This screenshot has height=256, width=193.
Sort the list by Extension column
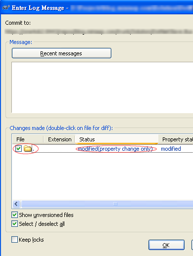[x=59, y=139]
